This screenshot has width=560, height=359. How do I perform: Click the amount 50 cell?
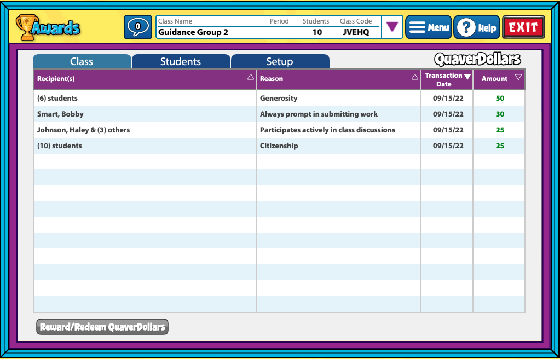tap(499, 99)
